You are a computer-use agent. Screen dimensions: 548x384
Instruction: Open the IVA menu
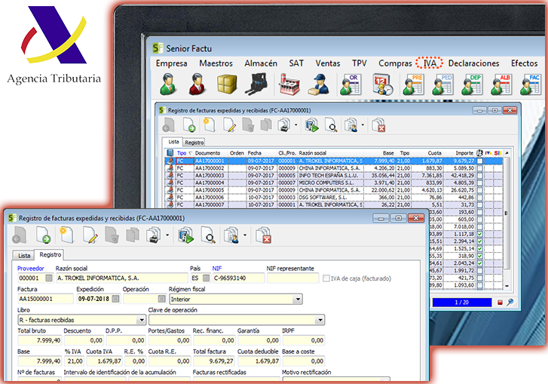coord(430,63)
